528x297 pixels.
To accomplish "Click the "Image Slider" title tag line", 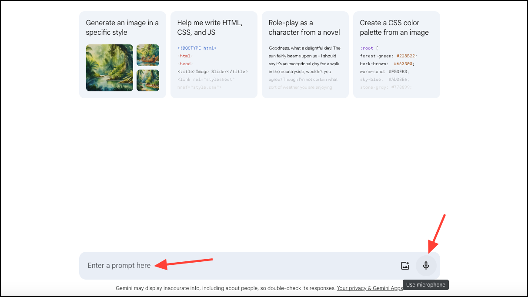I will pos(212,72).
